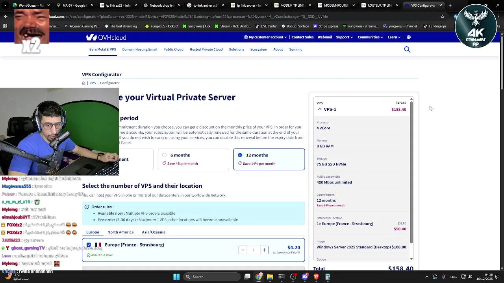Open the globe language selector icon

[x=409, y=37]
